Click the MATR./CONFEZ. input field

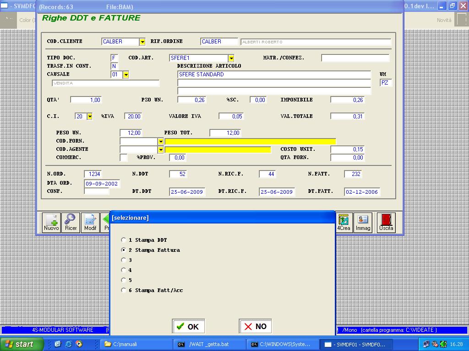pos(355,58)
